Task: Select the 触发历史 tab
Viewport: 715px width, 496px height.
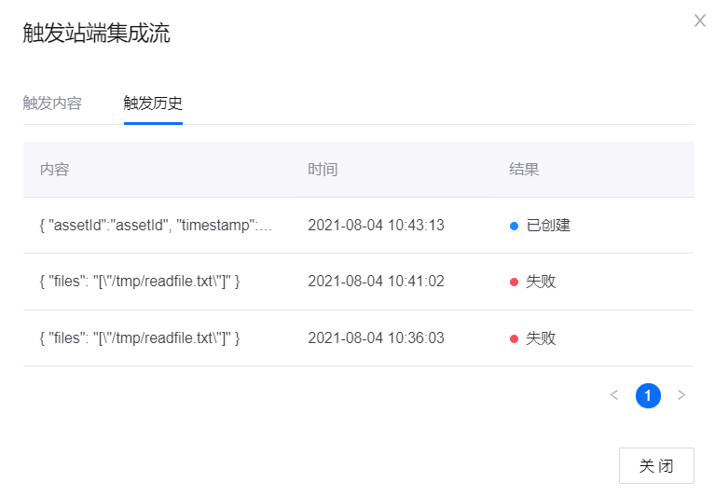Action: coord(153,103)
